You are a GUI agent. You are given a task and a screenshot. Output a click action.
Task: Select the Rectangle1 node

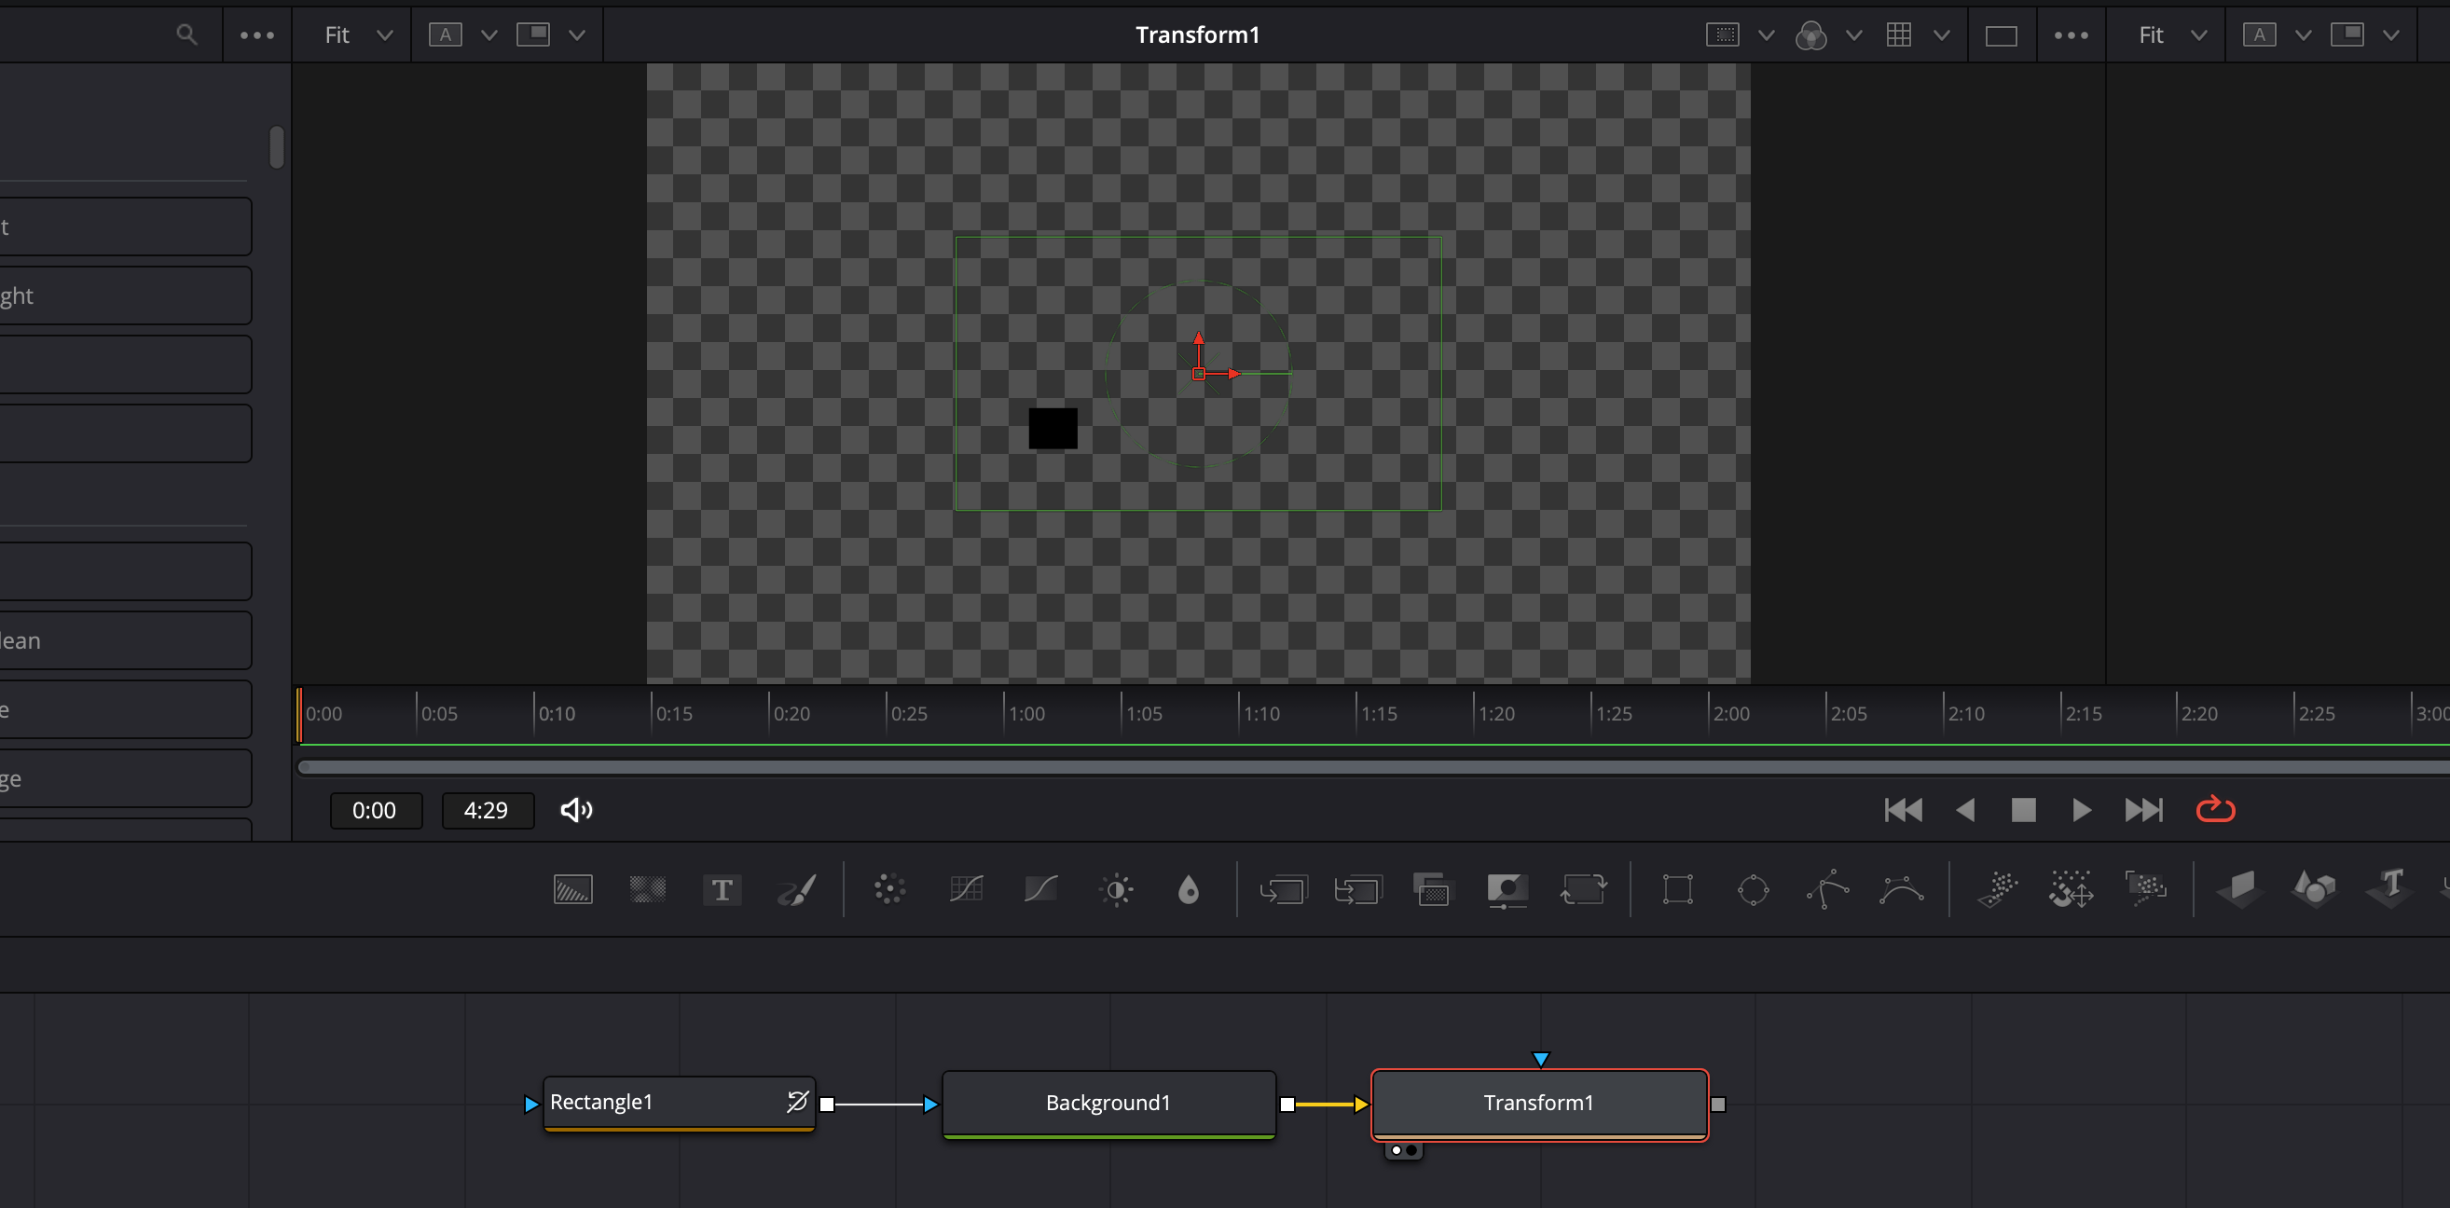click(679, 1103)
